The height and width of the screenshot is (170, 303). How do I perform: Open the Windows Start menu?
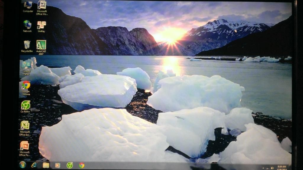pos(22,165)
